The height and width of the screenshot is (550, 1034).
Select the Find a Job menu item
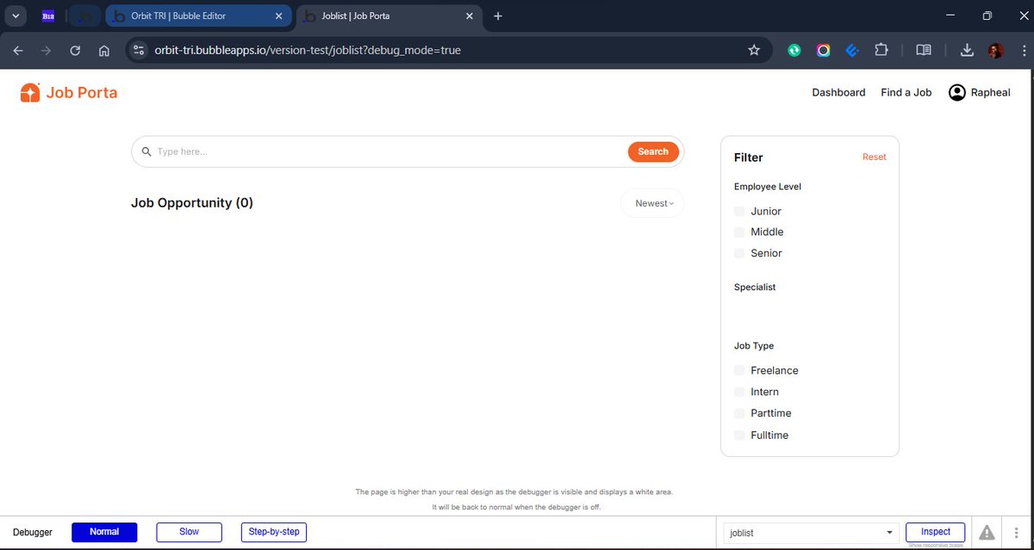(x=906, y=92)
